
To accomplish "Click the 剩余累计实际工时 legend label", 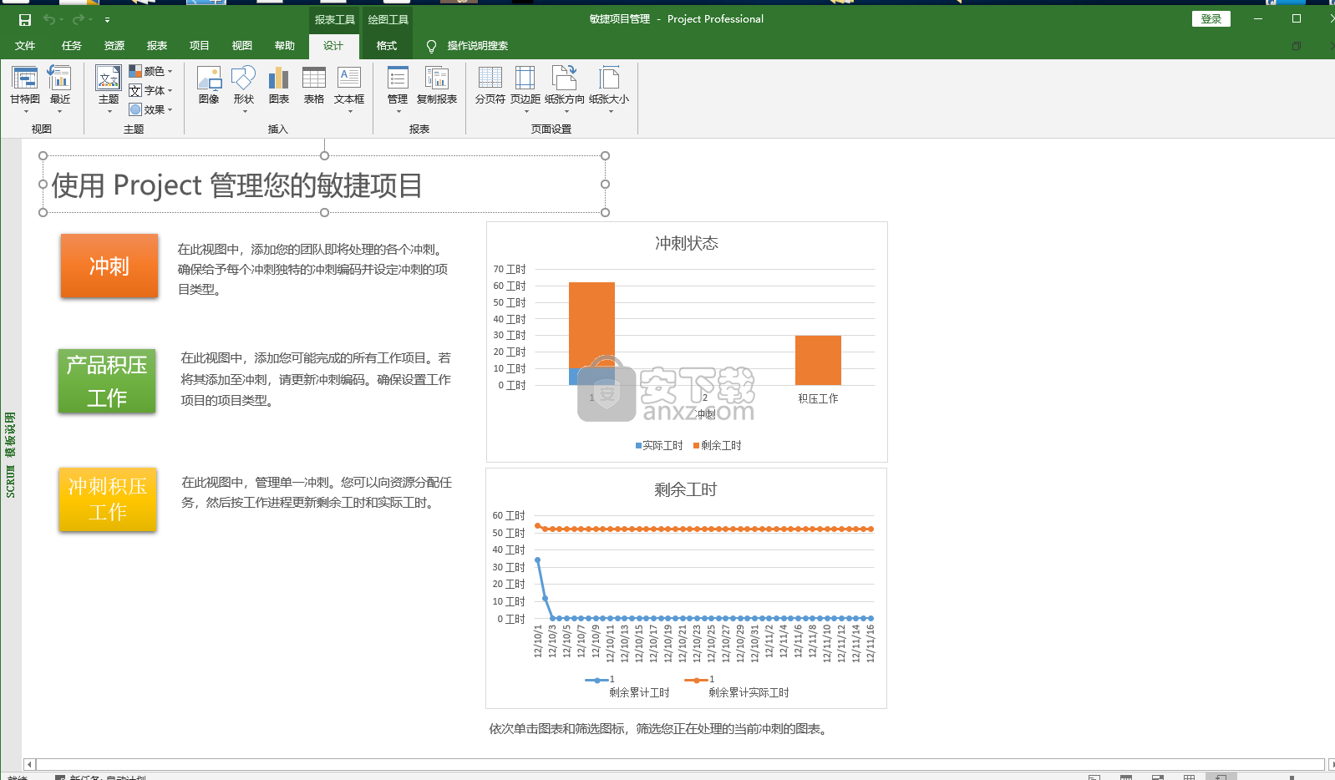I will [749, 692].
